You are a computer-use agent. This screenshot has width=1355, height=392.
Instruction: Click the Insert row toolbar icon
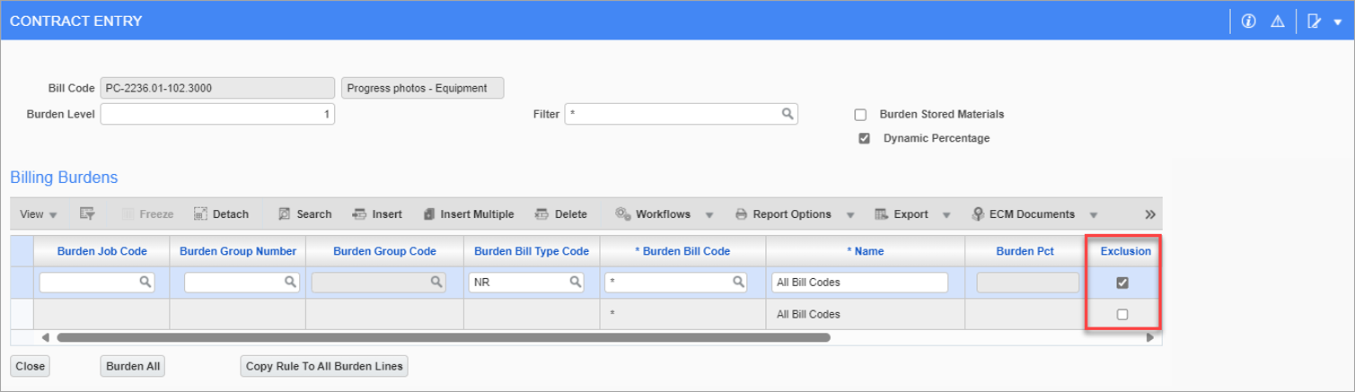tap(359, 214)
